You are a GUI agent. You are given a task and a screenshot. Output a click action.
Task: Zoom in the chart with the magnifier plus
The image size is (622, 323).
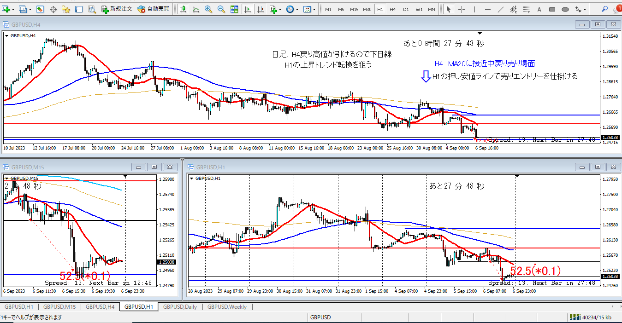[208, 9]
